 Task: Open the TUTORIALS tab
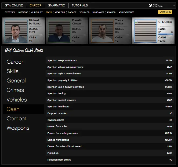tap(79, 5)
